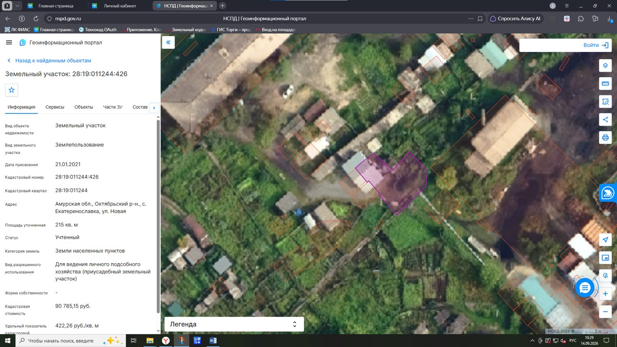Print the map using printer icon
The width and height of the screenshot is (617, 347).
pyautogui.click(x=605, y=138)
